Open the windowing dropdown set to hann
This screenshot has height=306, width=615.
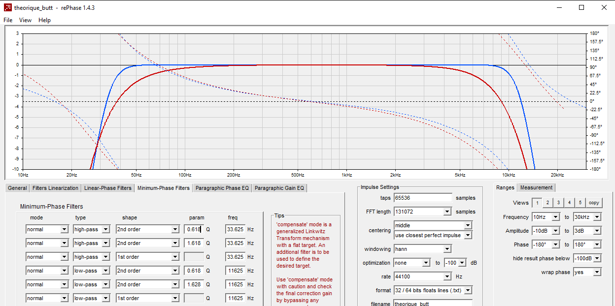(423, 249)
